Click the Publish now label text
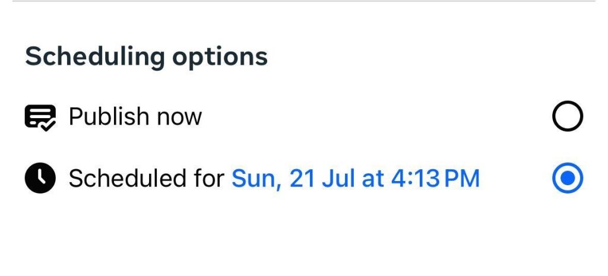Screen dimensions: 608x276 (x=135, y=117)
